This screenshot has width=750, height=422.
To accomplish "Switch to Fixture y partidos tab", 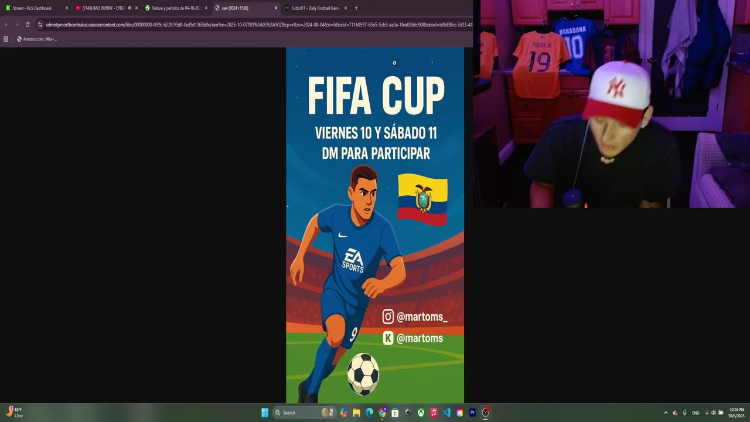I will [x=176, y=8].
